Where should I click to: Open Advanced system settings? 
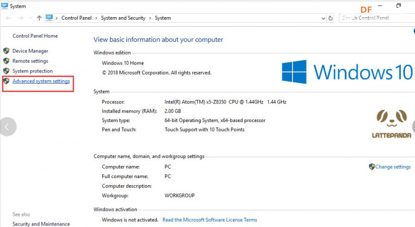pyautogui.click(x=41, y=81)
